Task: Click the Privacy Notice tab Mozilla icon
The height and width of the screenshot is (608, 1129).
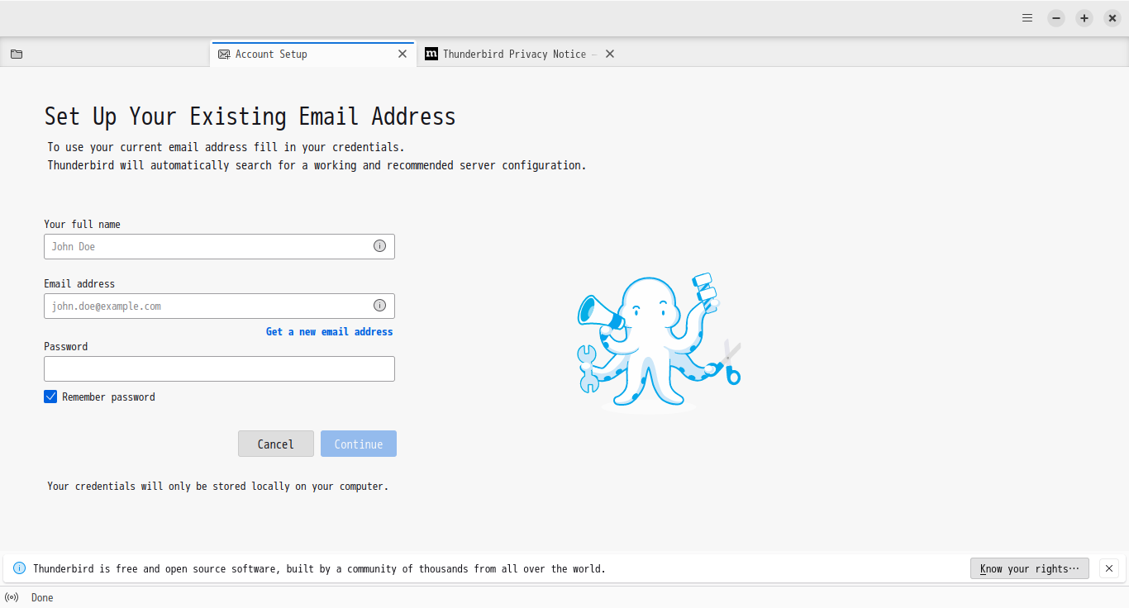Action: [x=431, y=54]
